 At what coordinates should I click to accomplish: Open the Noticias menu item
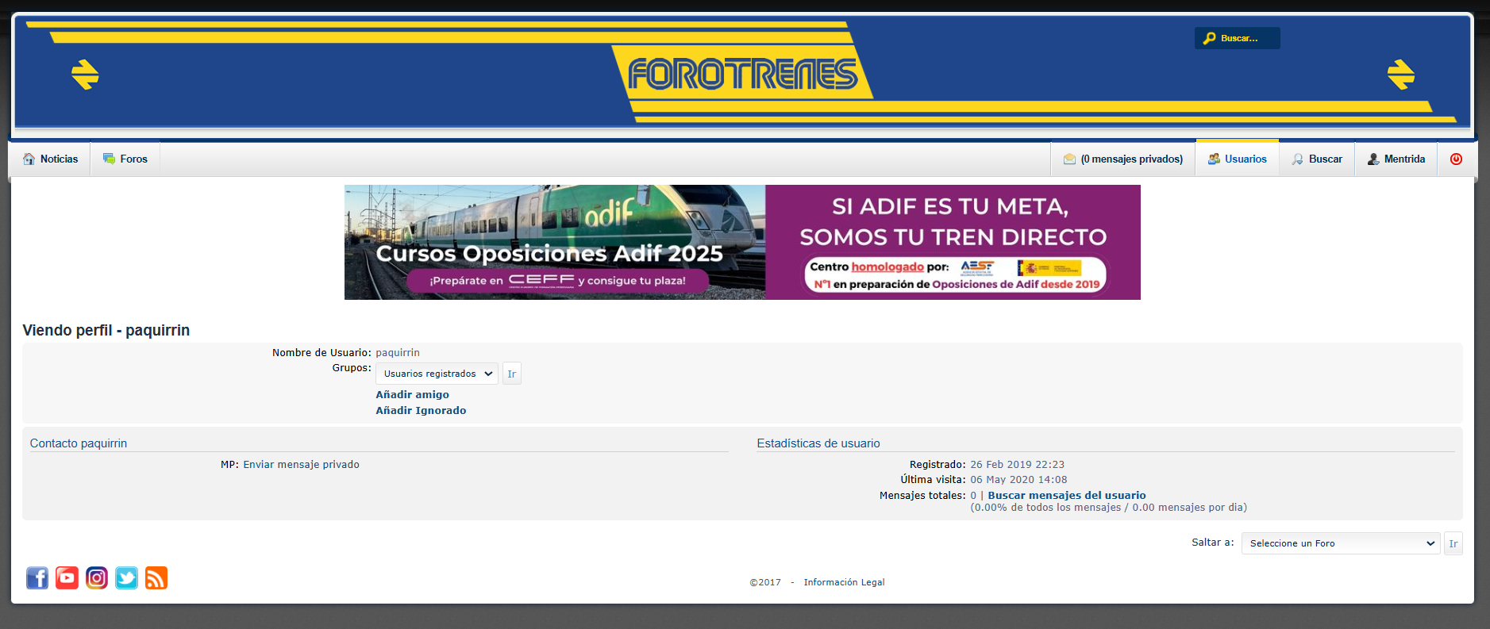(x=51, y=159)
